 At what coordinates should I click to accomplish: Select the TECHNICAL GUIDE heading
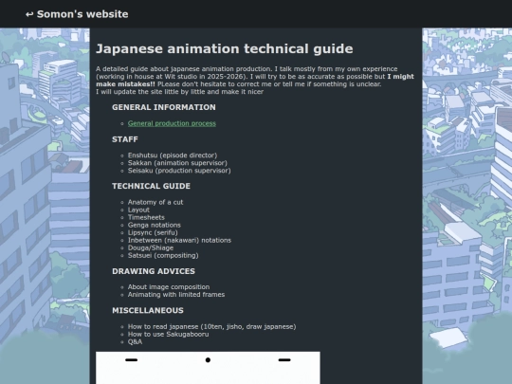click(x=151, y=186)
